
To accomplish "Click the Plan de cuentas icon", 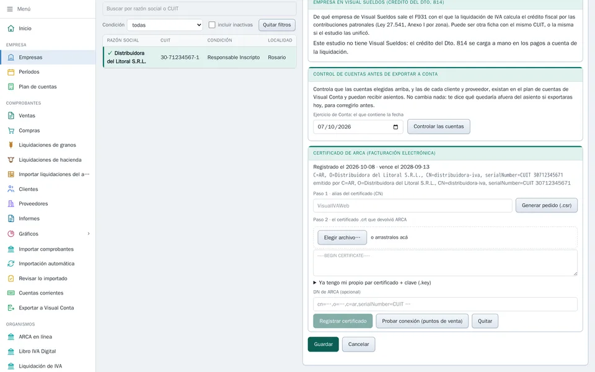I will (11, 87).
